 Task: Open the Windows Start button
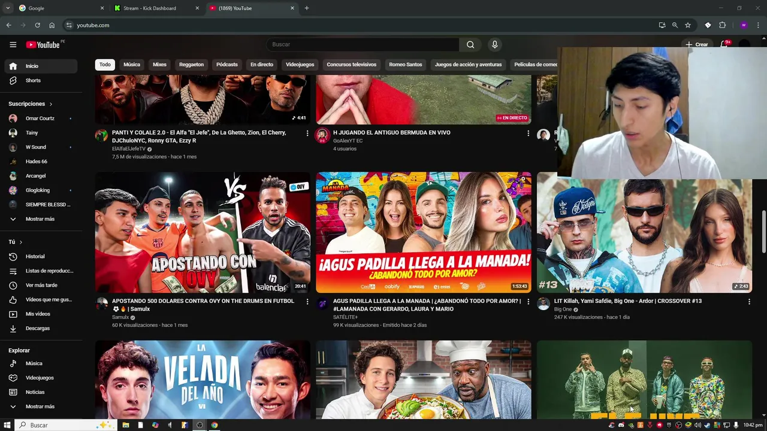click(7, 425)
